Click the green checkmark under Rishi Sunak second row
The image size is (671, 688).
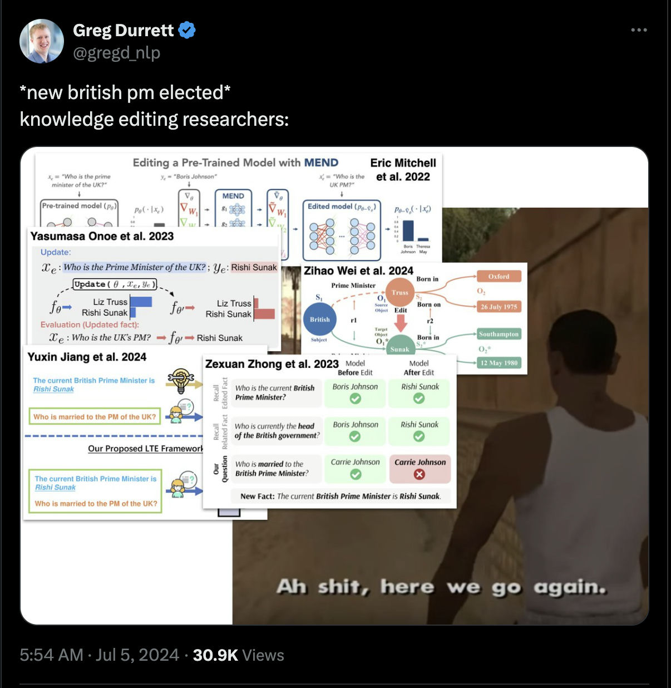coord(419,436)
